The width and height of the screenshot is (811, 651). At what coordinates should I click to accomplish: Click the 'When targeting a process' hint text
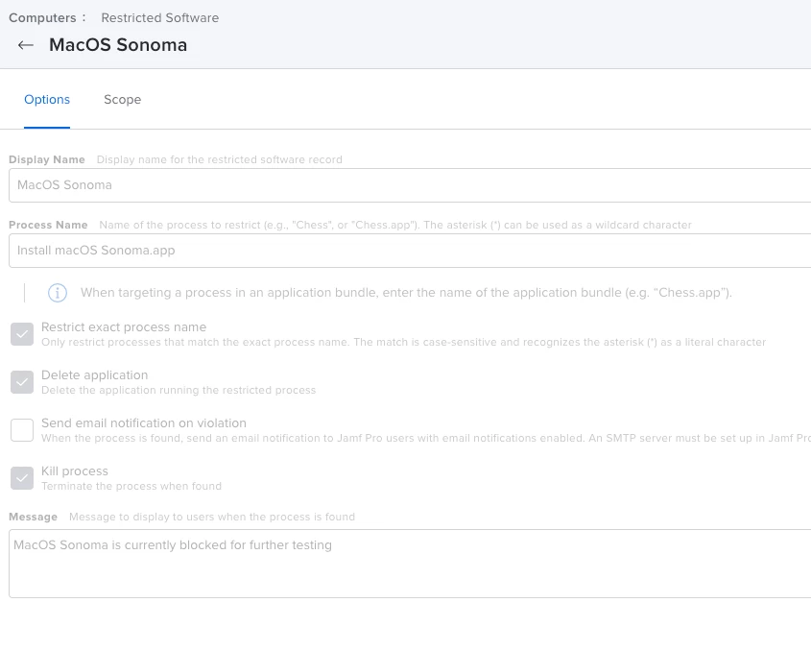tap(406, 293)
